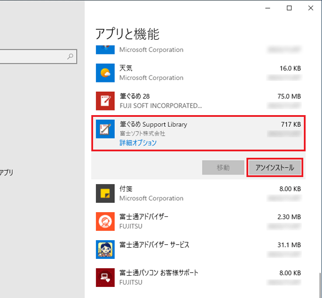Click the search magnifier icon
322x298 pixels.
(70, 56)
